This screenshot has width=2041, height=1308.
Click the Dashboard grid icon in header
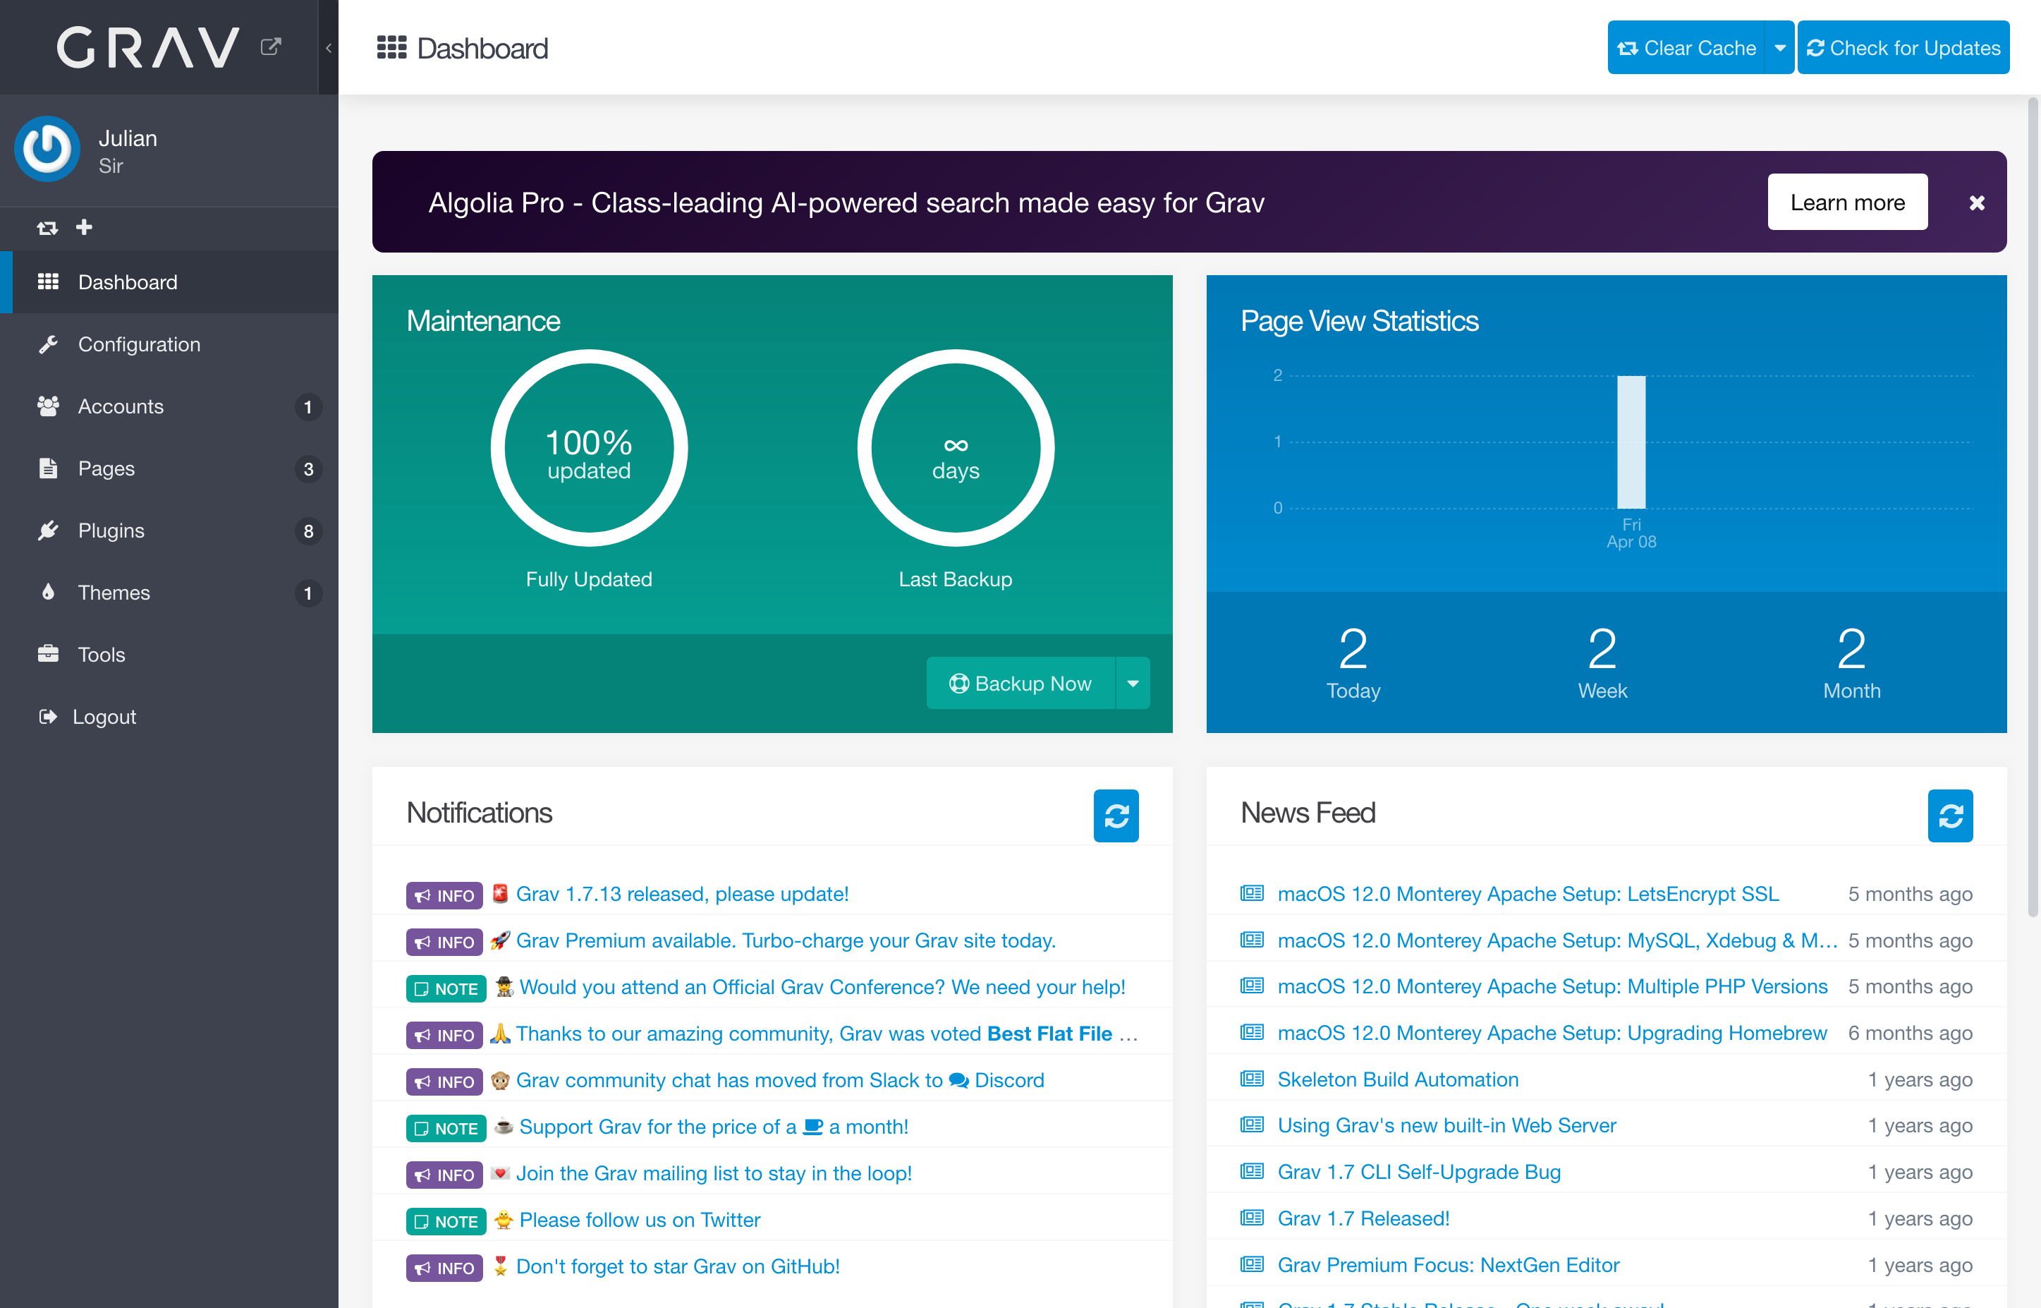pyautogui.click(x=391, y=47)
